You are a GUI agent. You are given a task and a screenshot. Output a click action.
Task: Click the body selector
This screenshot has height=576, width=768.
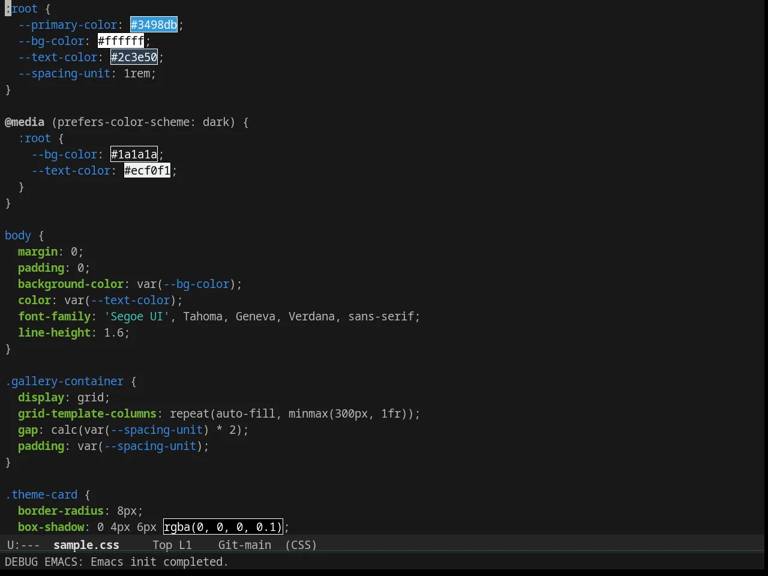18,235
